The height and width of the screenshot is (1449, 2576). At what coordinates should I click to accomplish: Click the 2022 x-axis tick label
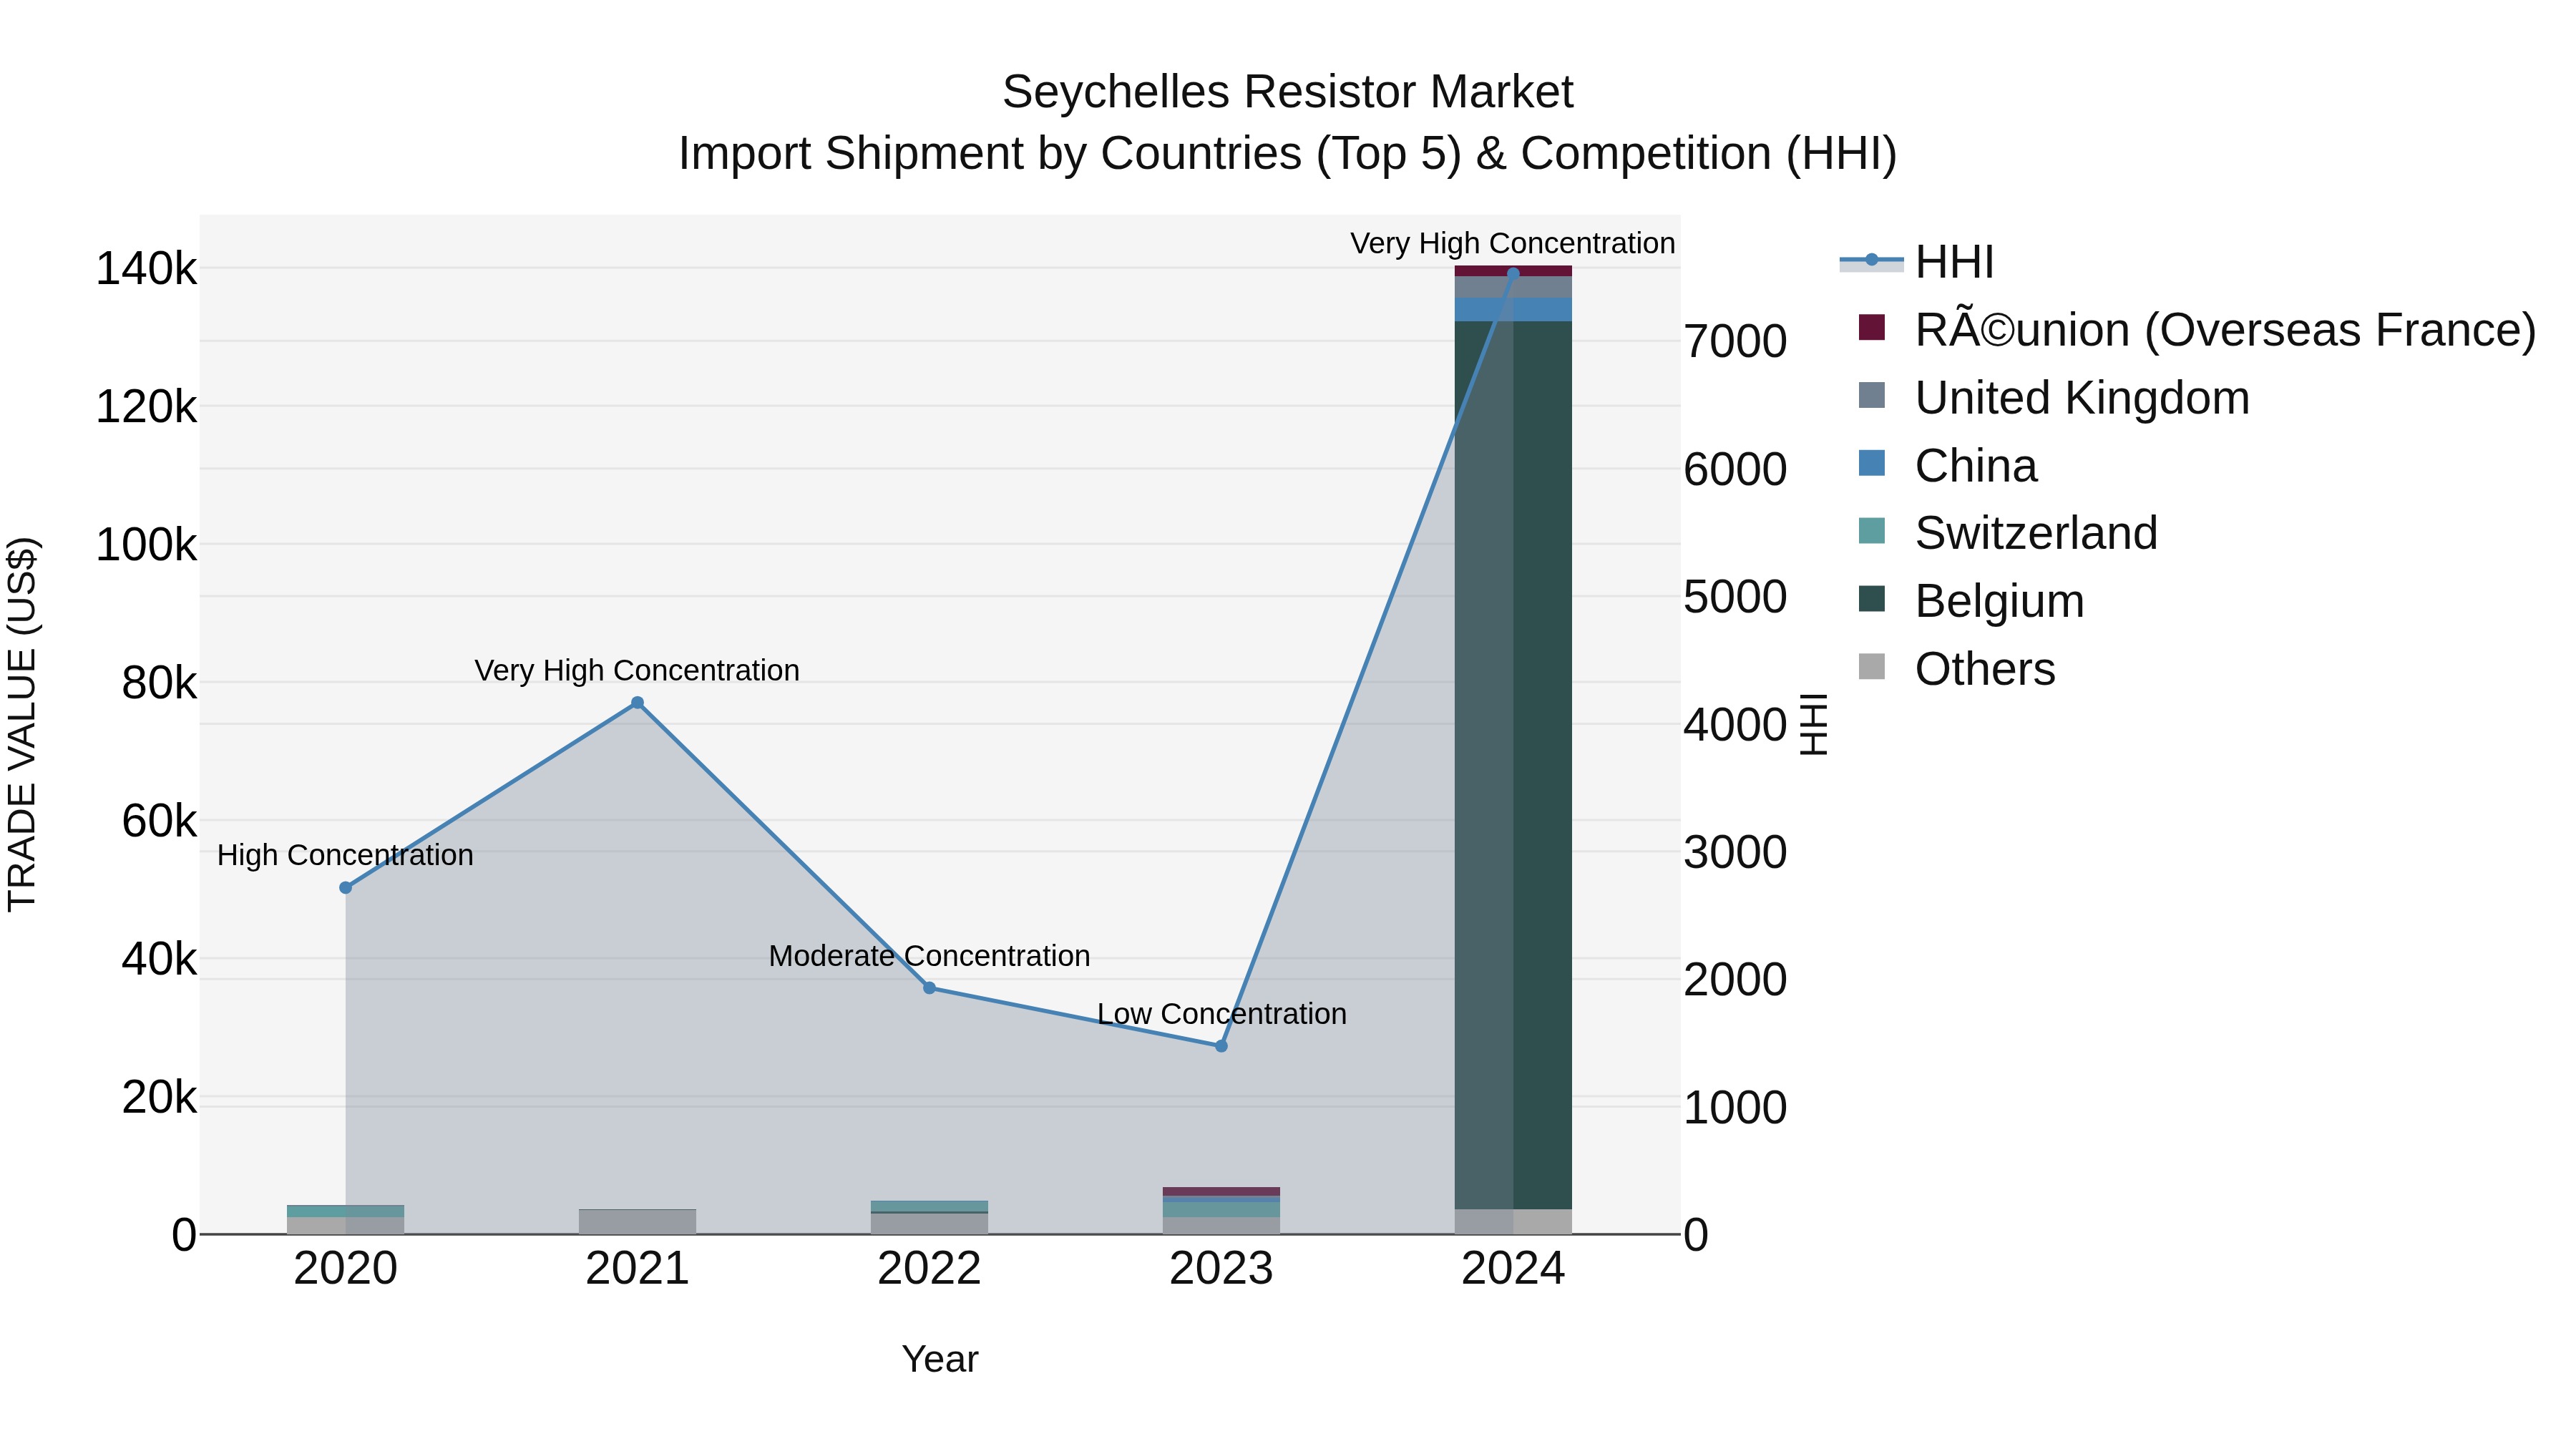coord(929,1269)
